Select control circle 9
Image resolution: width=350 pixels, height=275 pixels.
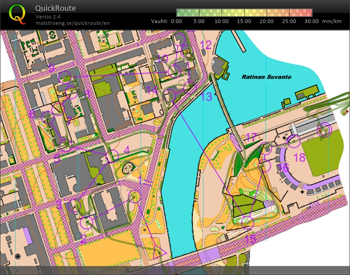click(64, 77)
